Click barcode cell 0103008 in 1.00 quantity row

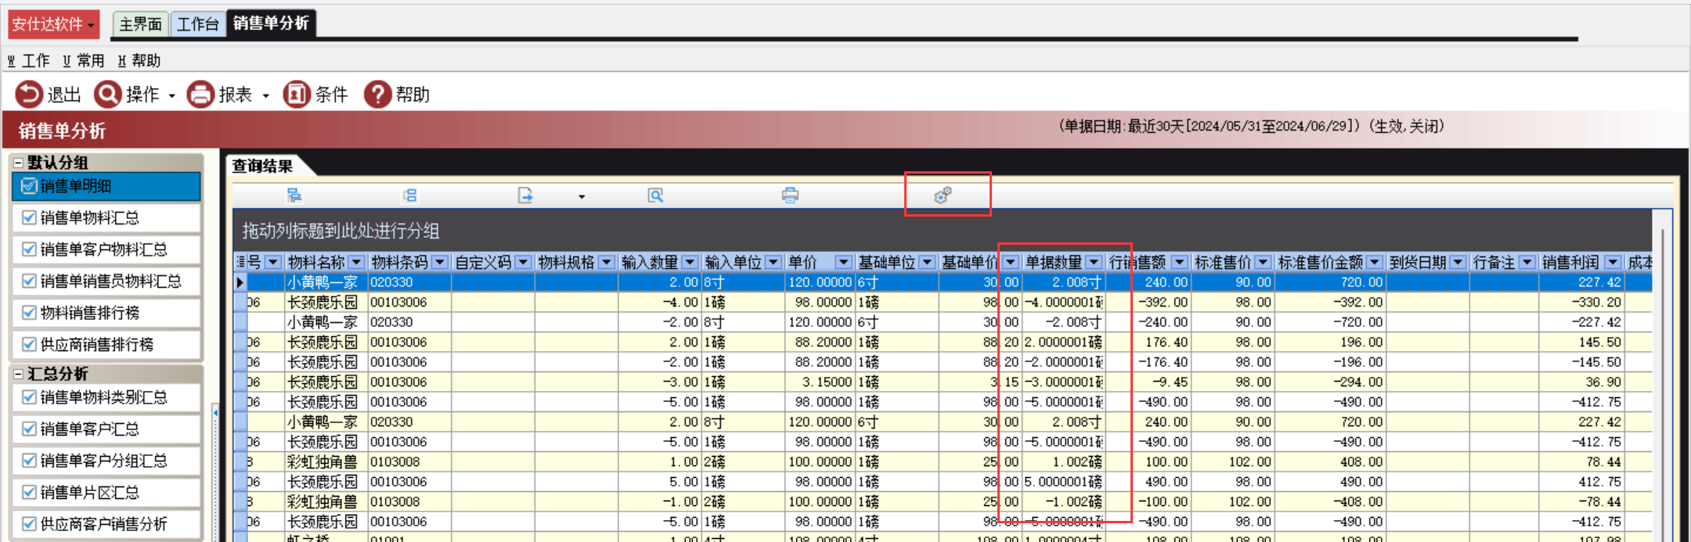click(409, 462)
